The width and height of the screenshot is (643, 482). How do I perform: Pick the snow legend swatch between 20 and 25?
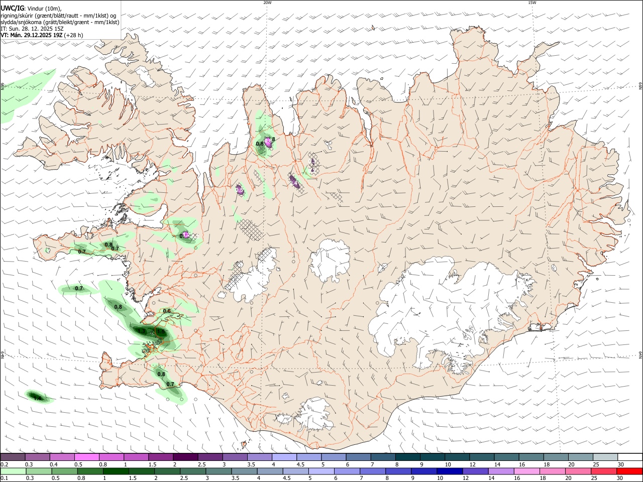(580, 457)
